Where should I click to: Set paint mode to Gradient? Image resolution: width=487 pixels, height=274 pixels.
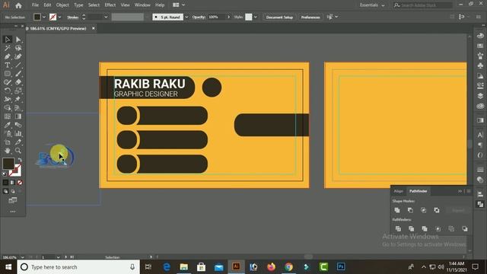(12, 183)
